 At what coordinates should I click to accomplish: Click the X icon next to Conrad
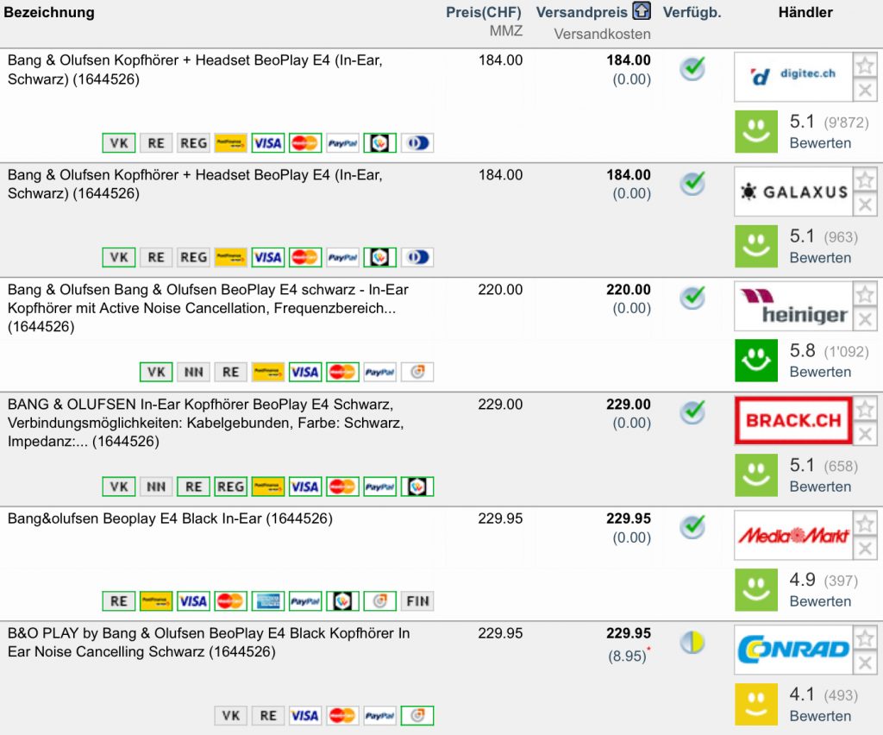pos(865,663)
